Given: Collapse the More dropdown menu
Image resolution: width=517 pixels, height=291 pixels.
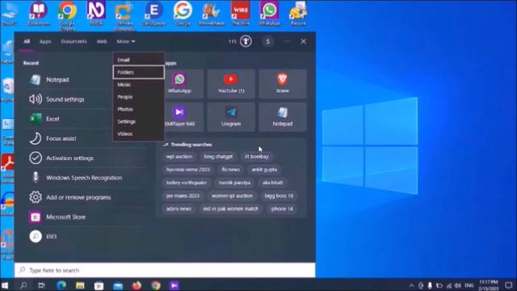Looking at the screenshot, I should 126,41.
